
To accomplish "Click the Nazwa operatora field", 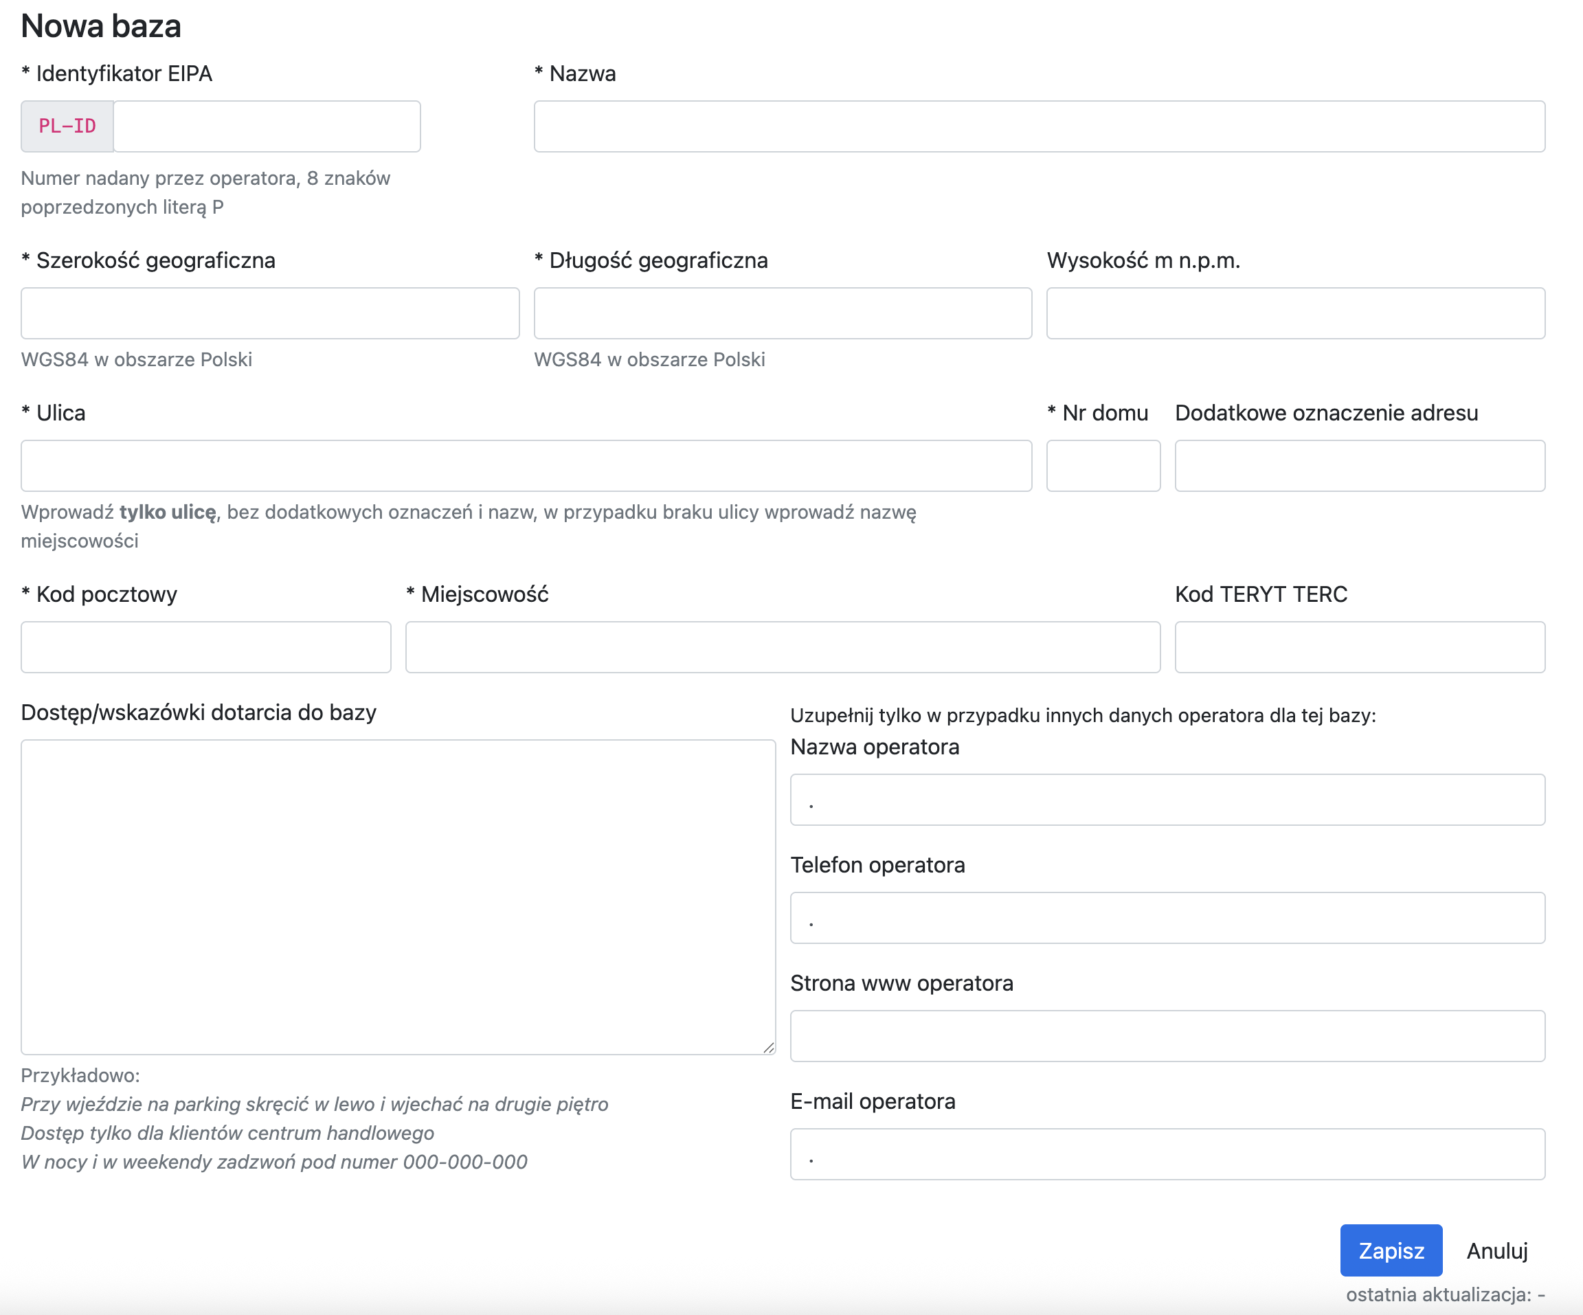I will tap(1167, 800).
